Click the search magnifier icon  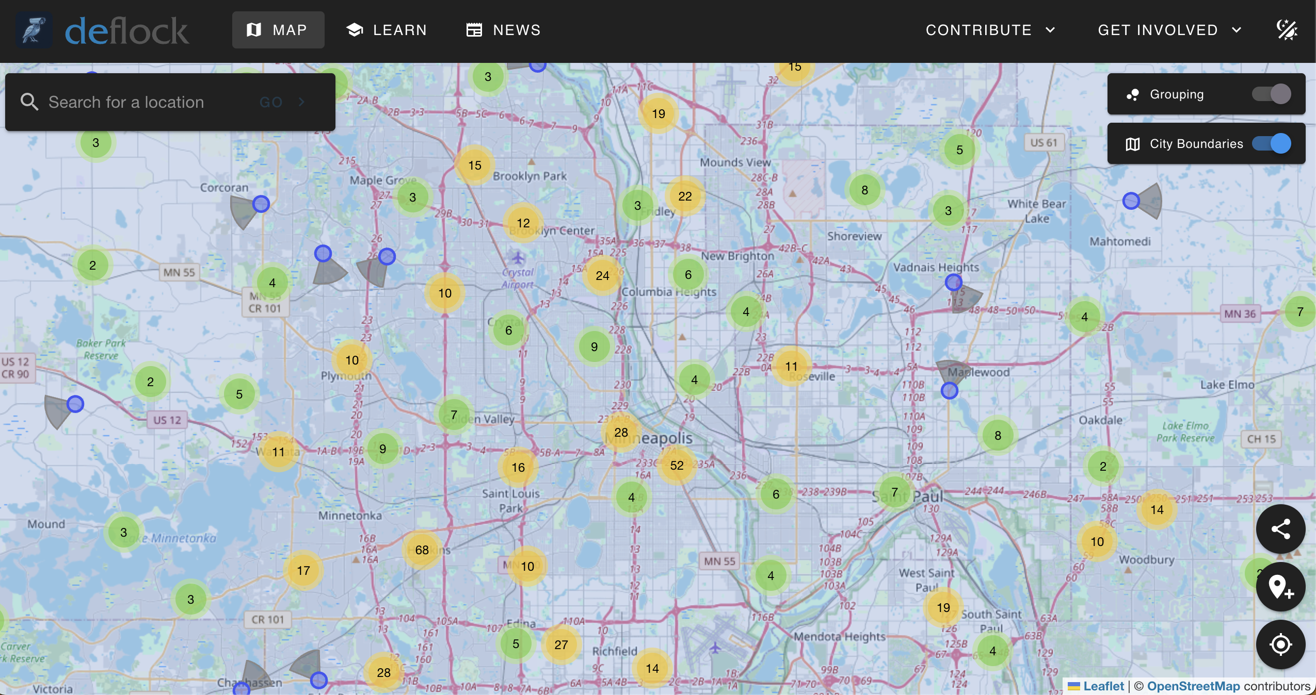pyautogui.click(x=29, y=102)
